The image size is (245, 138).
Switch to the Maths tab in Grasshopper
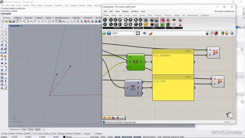tap(114, 15)
